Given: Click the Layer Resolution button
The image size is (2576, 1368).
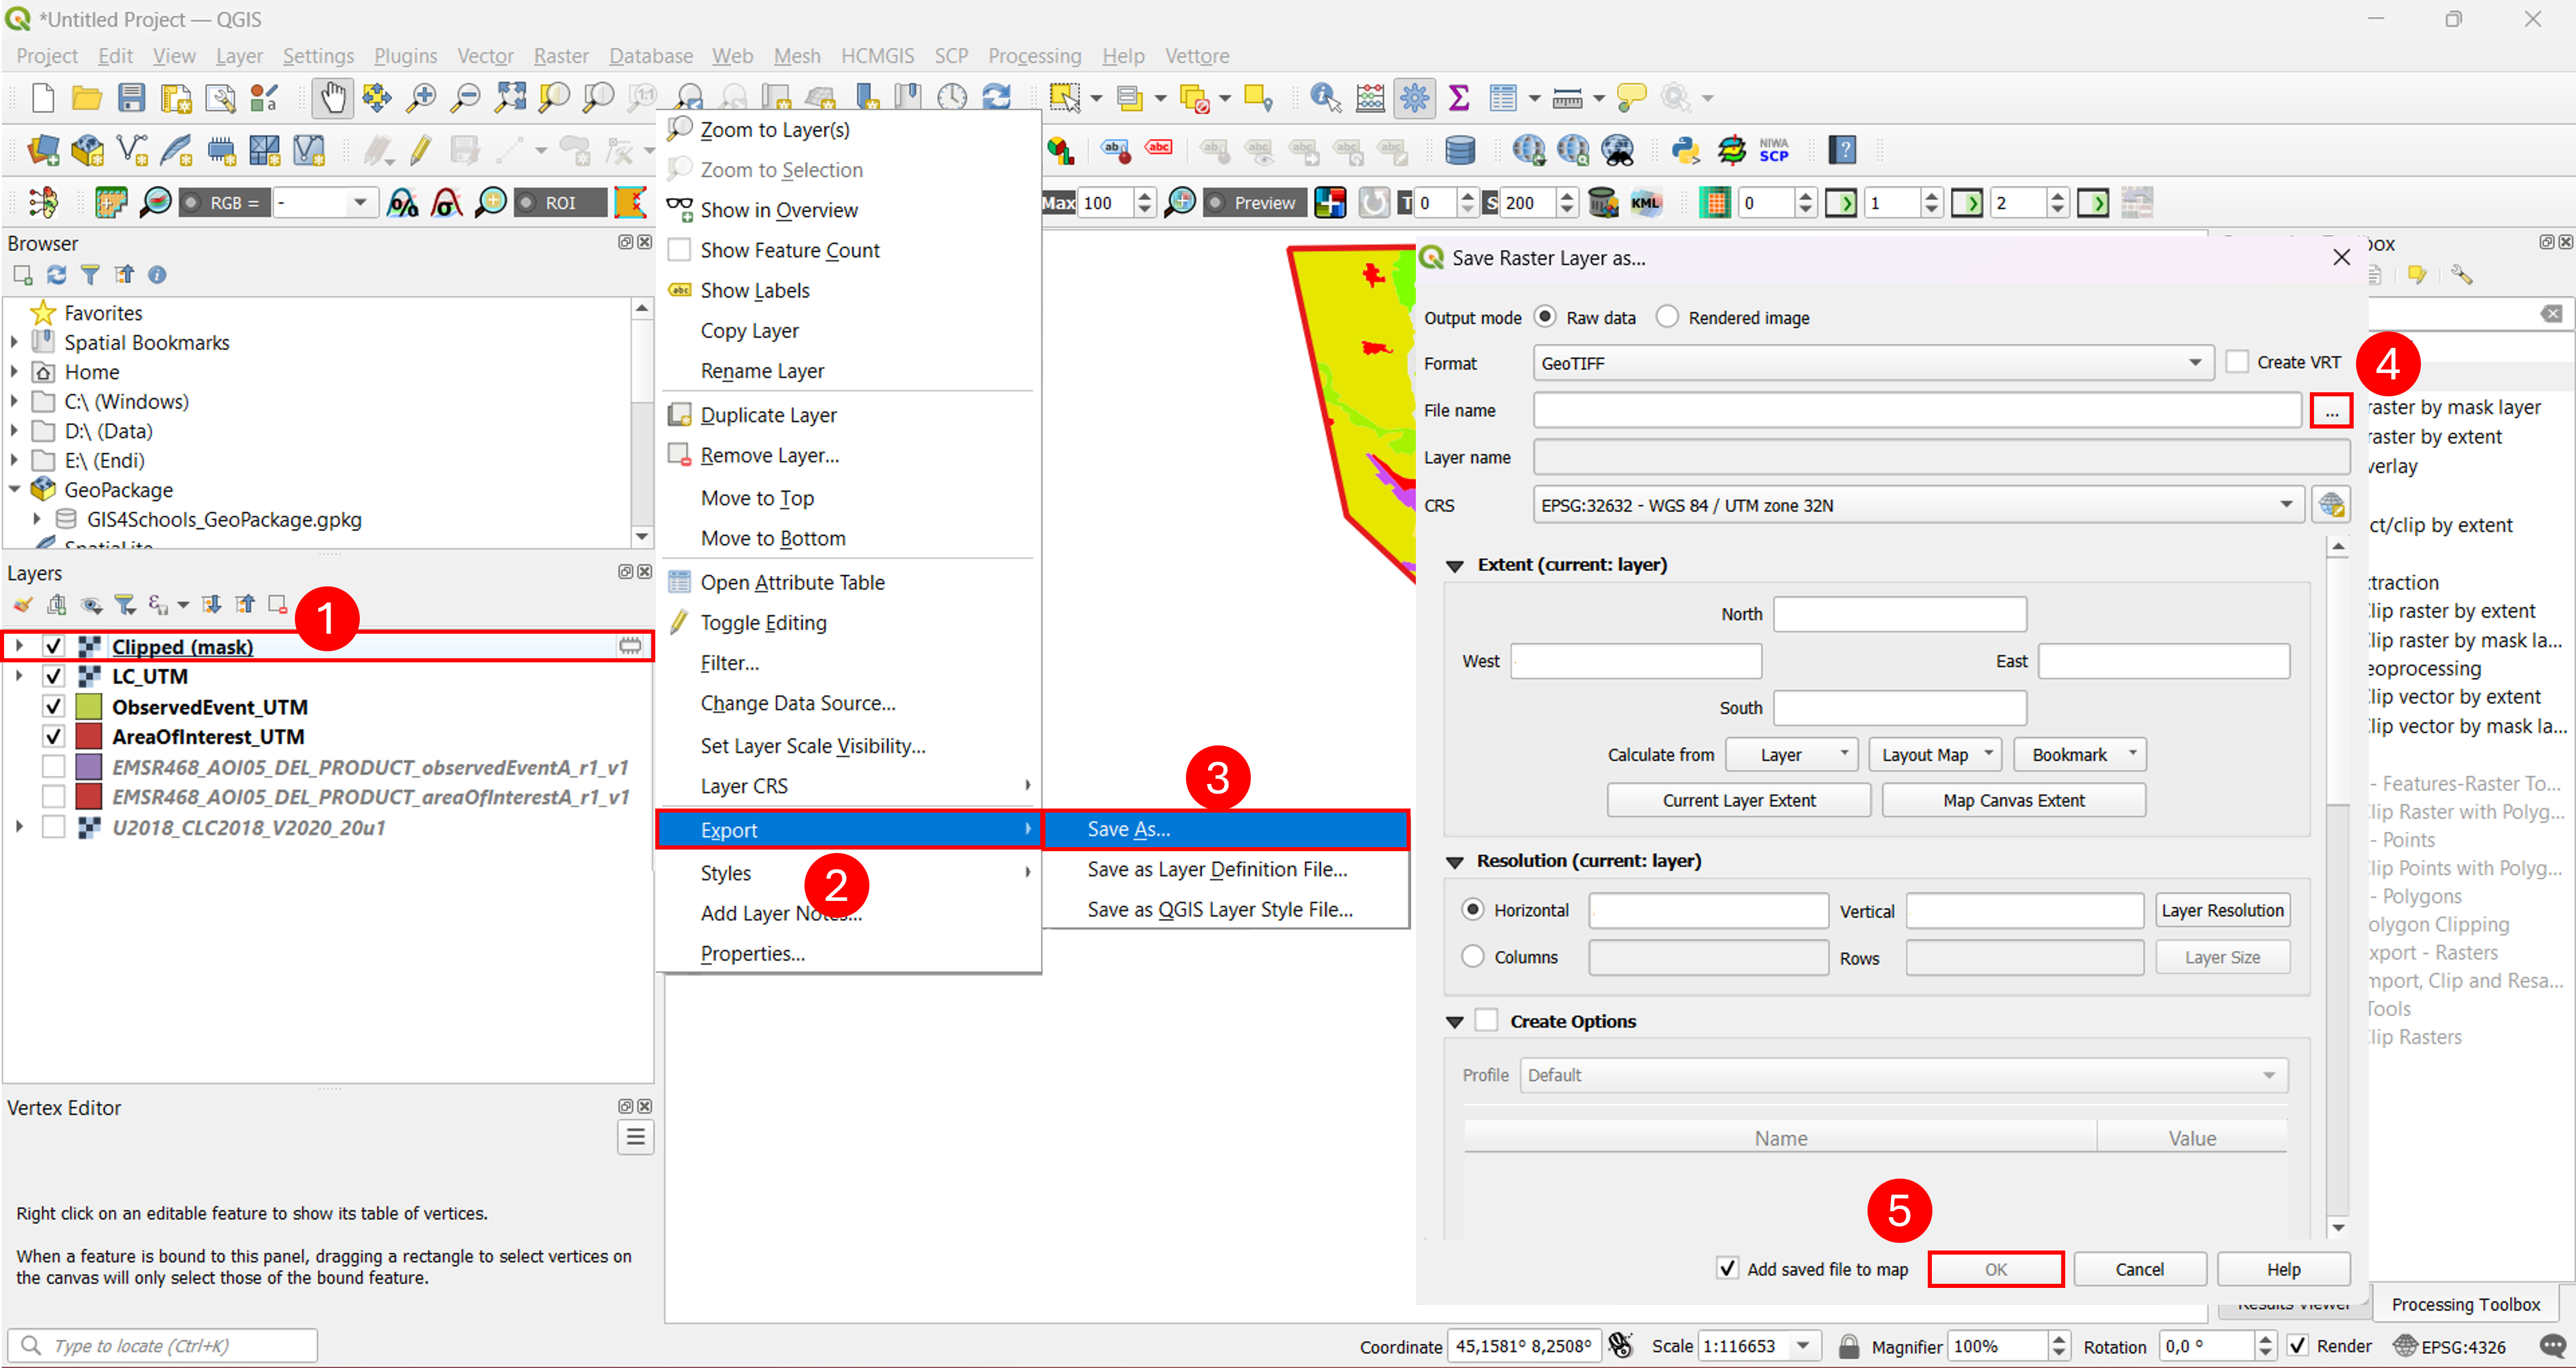Looking at the screenshot, I should (x=2222, y=910).
